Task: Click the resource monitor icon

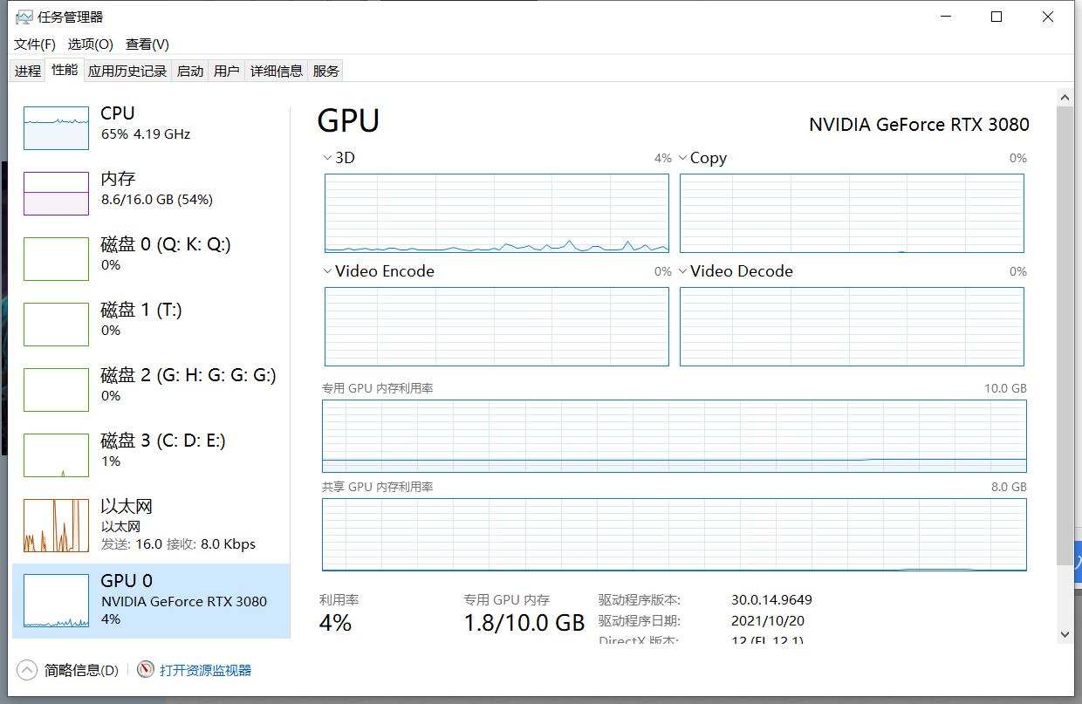Action: (x=146, y=670)
